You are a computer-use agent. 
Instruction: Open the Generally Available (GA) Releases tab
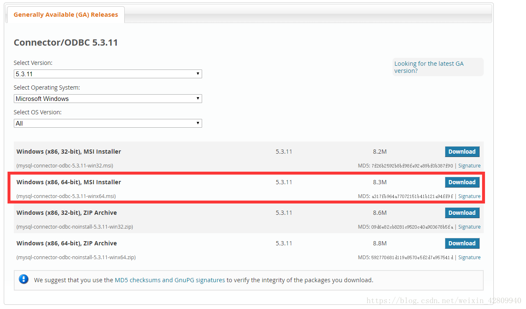click(x=66, y=15)
